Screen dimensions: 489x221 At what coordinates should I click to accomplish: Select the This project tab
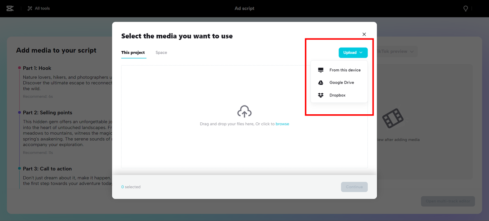click(x=133, y=53)
